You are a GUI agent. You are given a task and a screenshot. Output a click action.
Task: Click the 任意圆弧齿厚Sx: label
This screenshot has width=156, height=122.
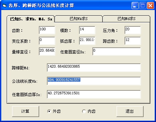pyautogui.click(x=27, y=95)
